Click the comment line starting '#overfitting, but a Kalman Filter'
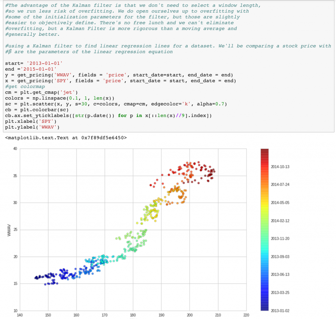 pyautogui.click(x=121, y=29)
